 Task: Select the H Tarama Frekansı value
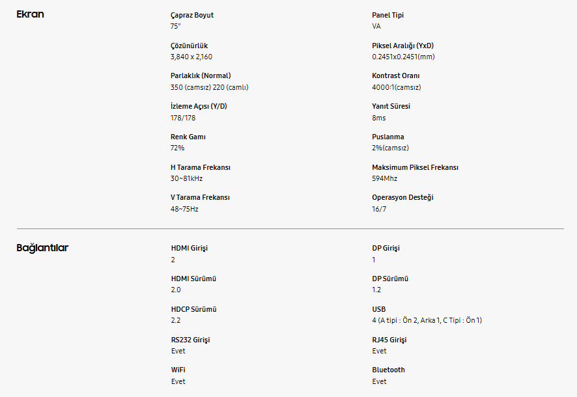coord(186,178)
